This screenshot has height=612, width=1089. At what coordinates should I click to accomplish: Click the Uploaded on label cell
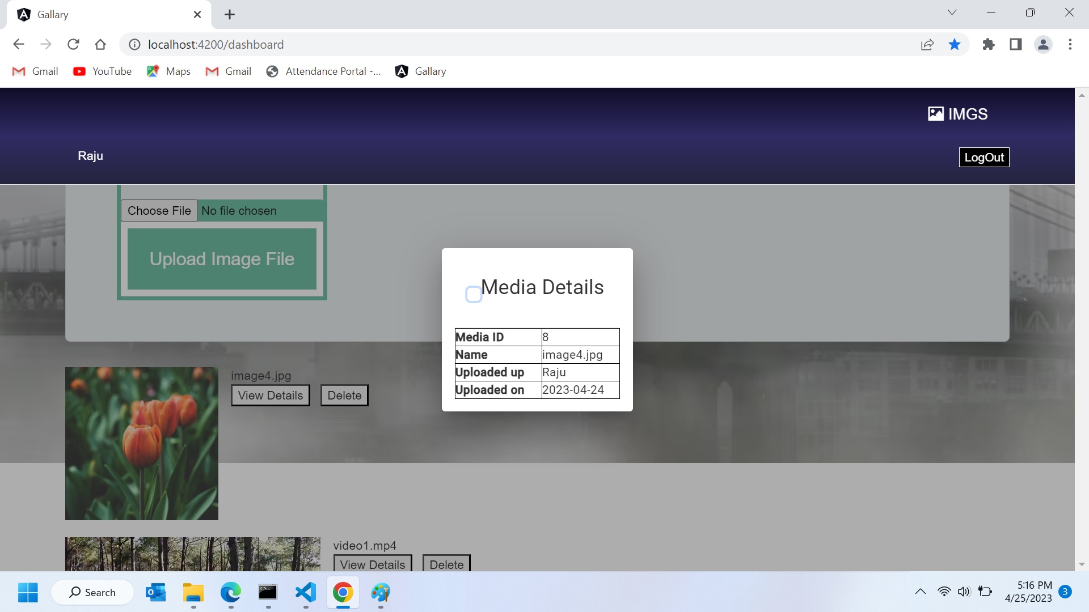click(x=498, y=390)
